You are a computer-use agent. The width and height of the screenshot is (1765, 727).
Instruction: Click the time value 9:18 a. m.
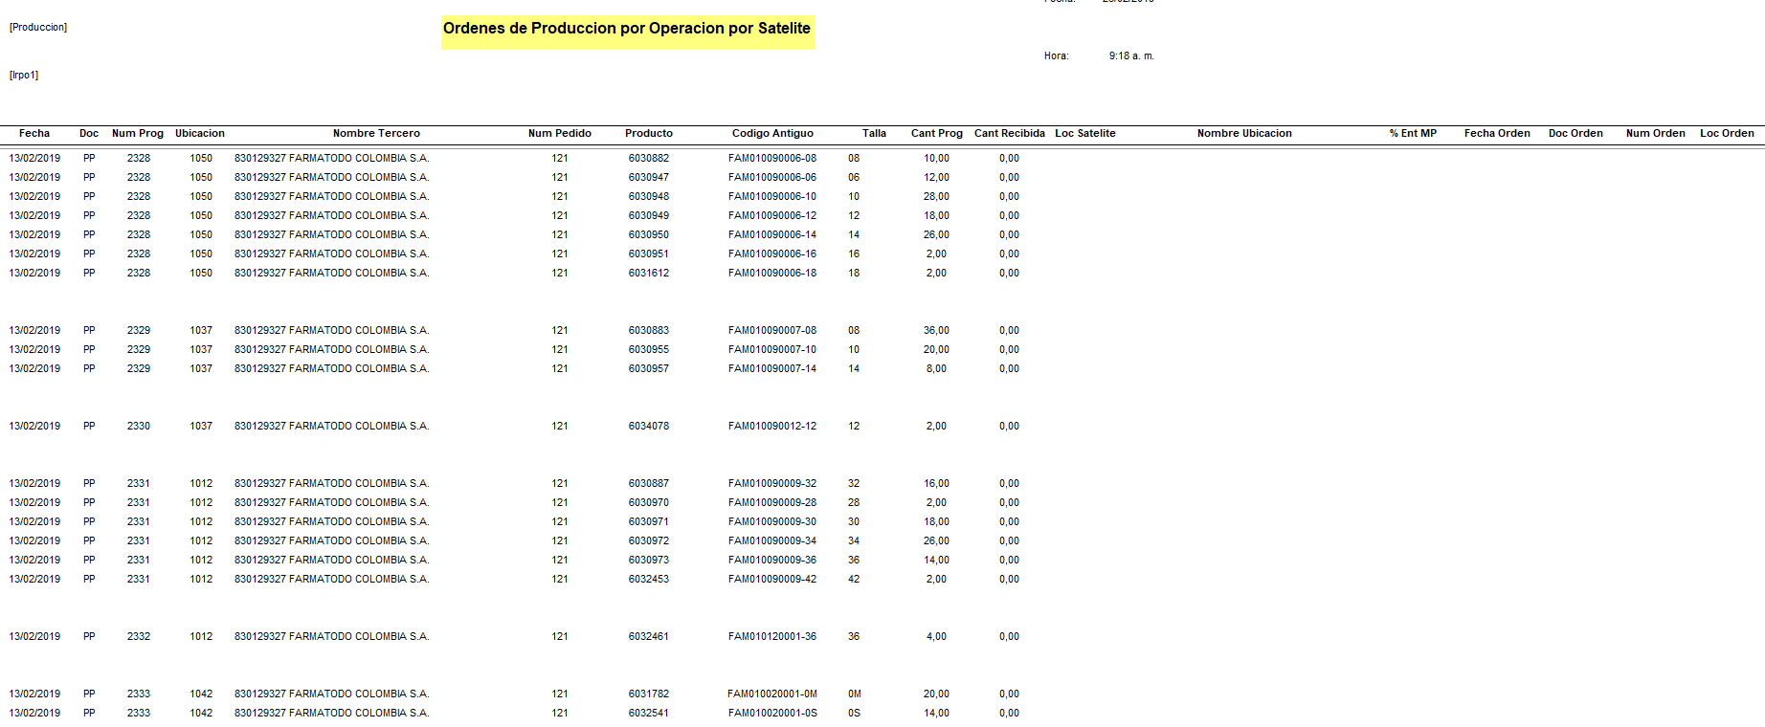click(1131, 55)
